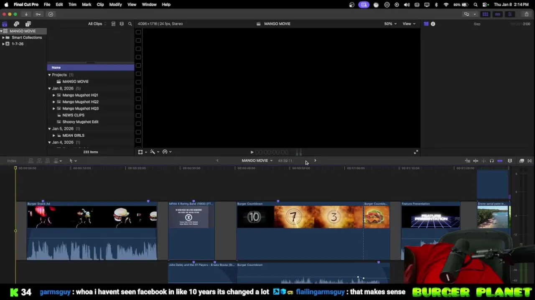The width and height of the screenshot is (535, 300).
Task: Open the File menu
Action: coord(47,5)
